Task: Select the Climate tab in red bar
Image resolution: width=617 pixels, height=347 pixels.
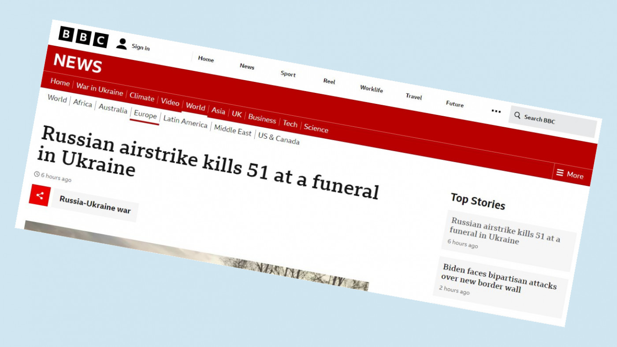Action: [x=142, y=97]
